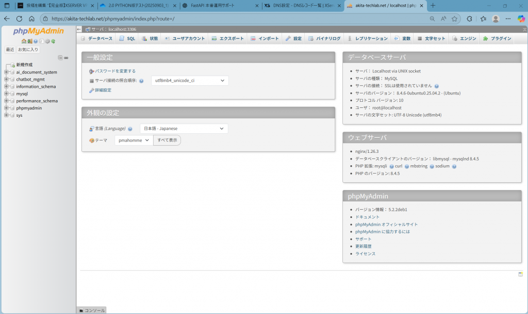528x314 pixels.
Task: Open browser Extensions puzzle icon
Action: (x=469, y=19)
